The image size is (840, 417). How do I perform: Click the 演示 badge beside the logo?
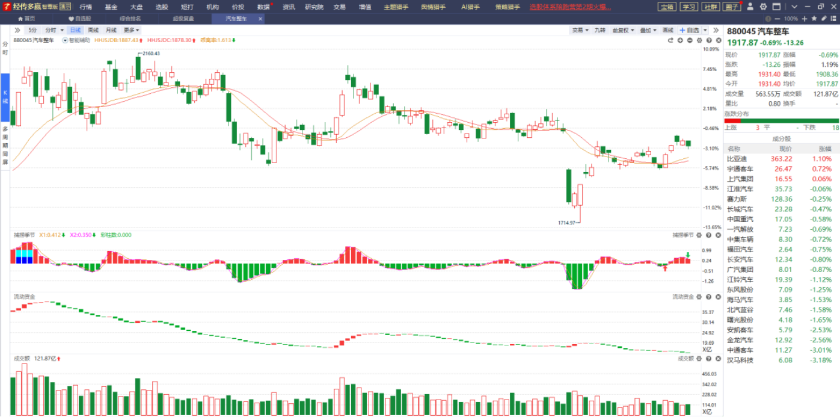click(66, 7)
